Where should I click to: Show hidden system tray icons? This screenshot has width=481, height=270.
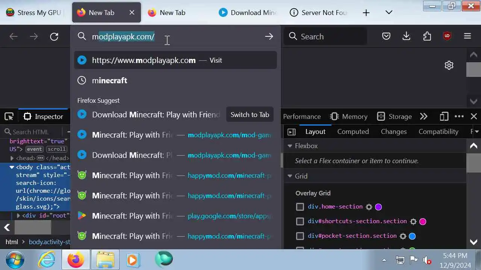pos(384,260)
